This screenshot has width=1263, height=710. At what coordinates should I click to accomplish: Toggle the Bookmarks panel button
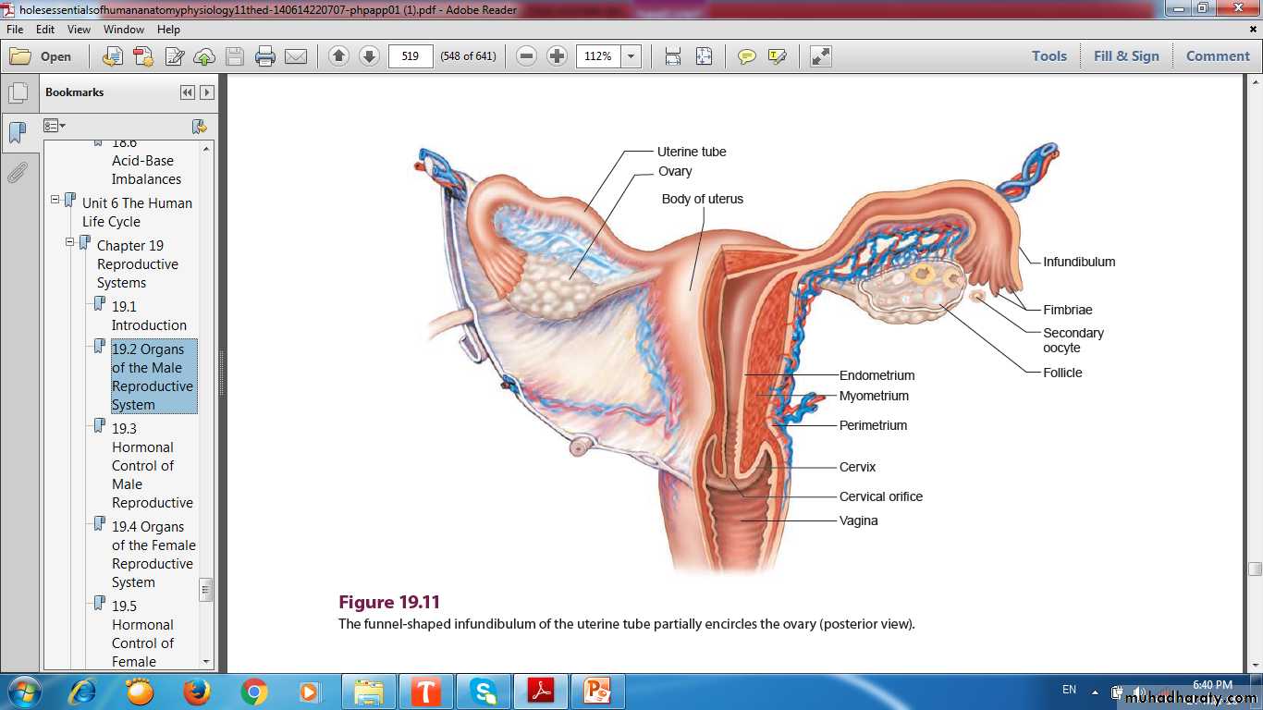pyautogui.click(x=18, y=133)
